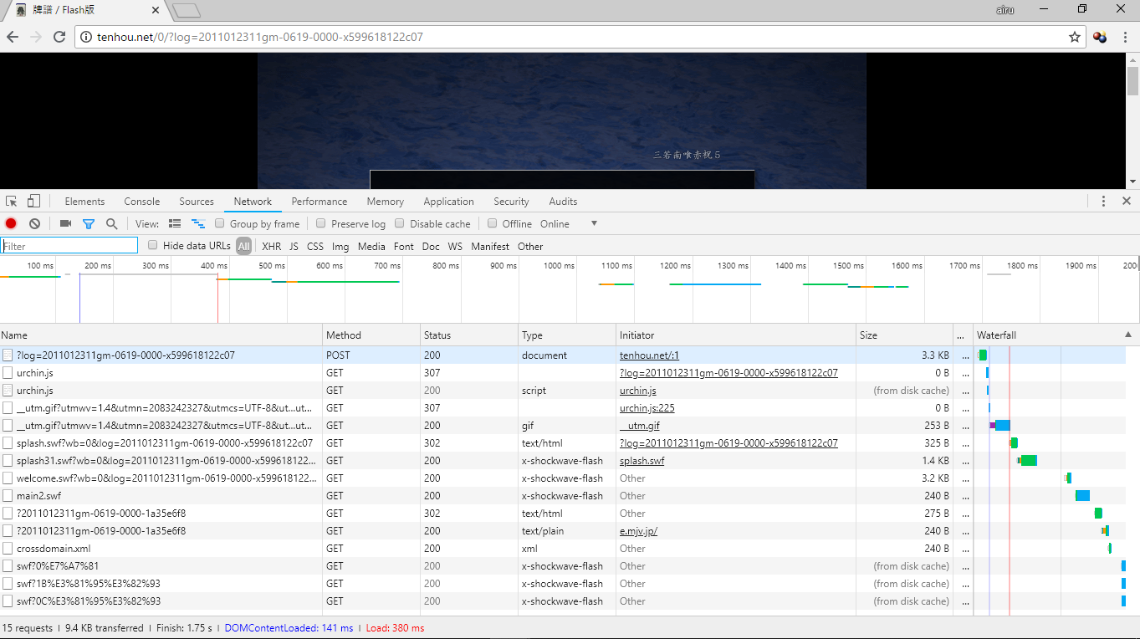Filter requests by XHR type
The width and height of the screenshot is (1140, 639).
pyautogui.click(x=271, y=247)
